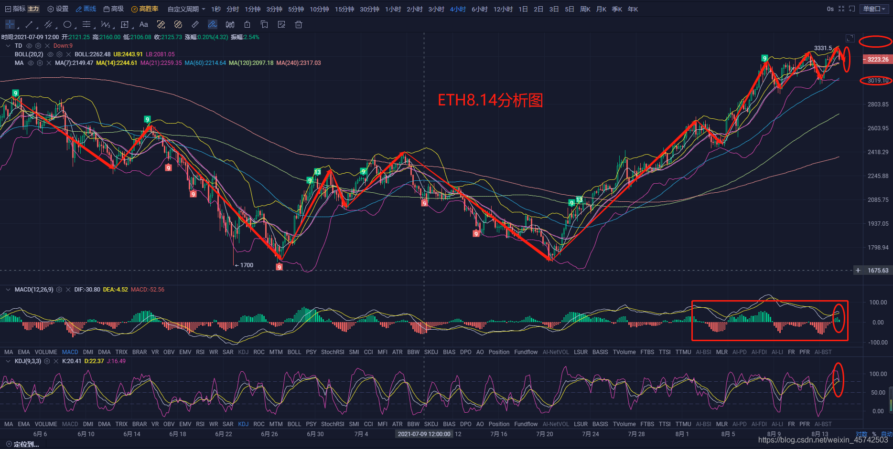Remove the MACD indicator with its X
This screenshot has width=893, height=449.
(68, 290)
